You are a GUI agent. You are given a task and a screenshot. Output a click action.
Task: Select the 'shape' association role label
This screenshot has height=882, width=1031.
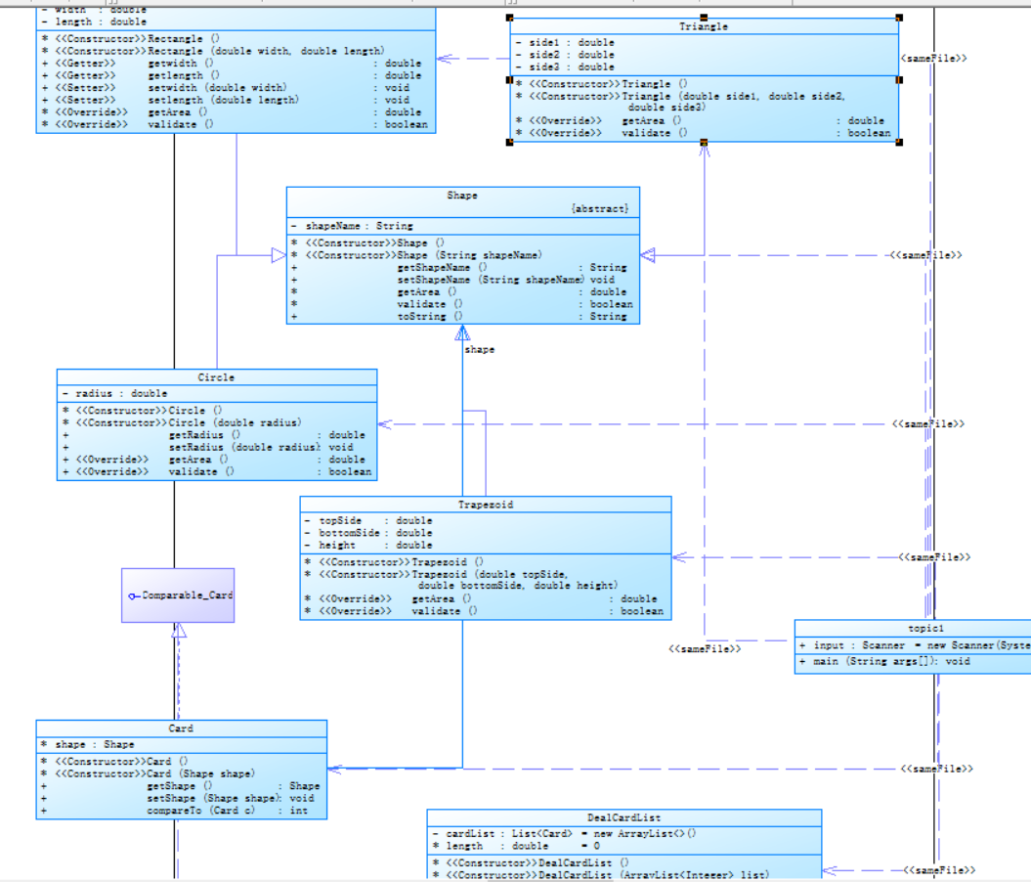coord(479,349)
